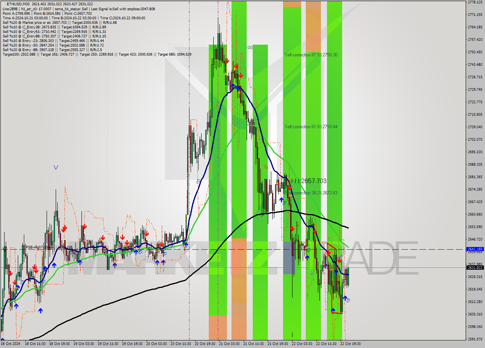The height and width of the screenshot is (348, 485).
Task: Click the 2660.660 price axis label
Action: (x=475, y=214)
